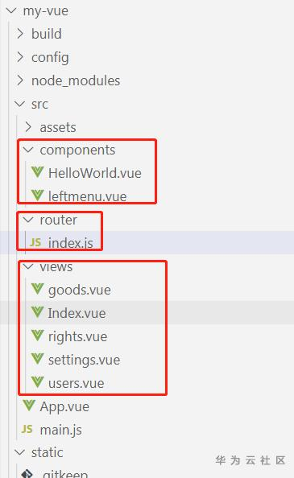Click the Vue icon beside goods.vue

click(38, 289)
